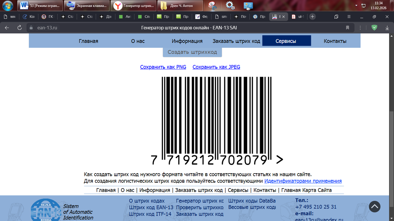Viewport: 394px width, 221px height.
Task: Select the highlighted Сервисы menu item
Action: [286, 41]
